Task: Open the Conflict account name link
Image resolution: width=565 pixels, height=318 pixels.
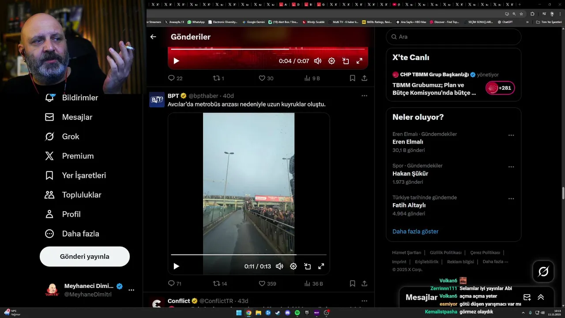Action: 179,301
